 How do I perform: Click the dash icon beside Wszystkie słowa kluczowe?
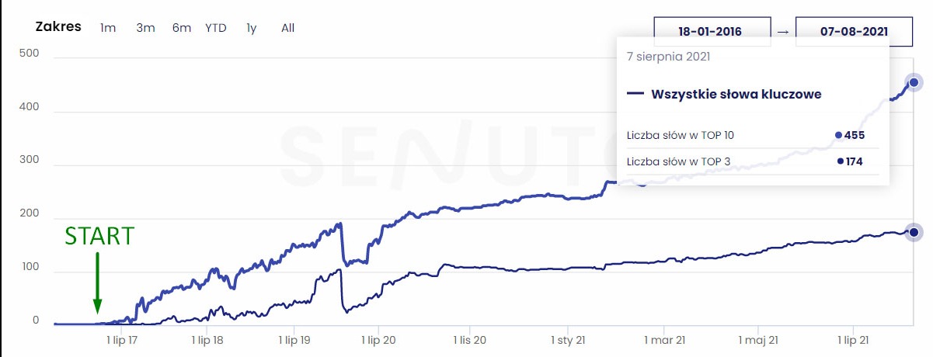tap(635, 94)
